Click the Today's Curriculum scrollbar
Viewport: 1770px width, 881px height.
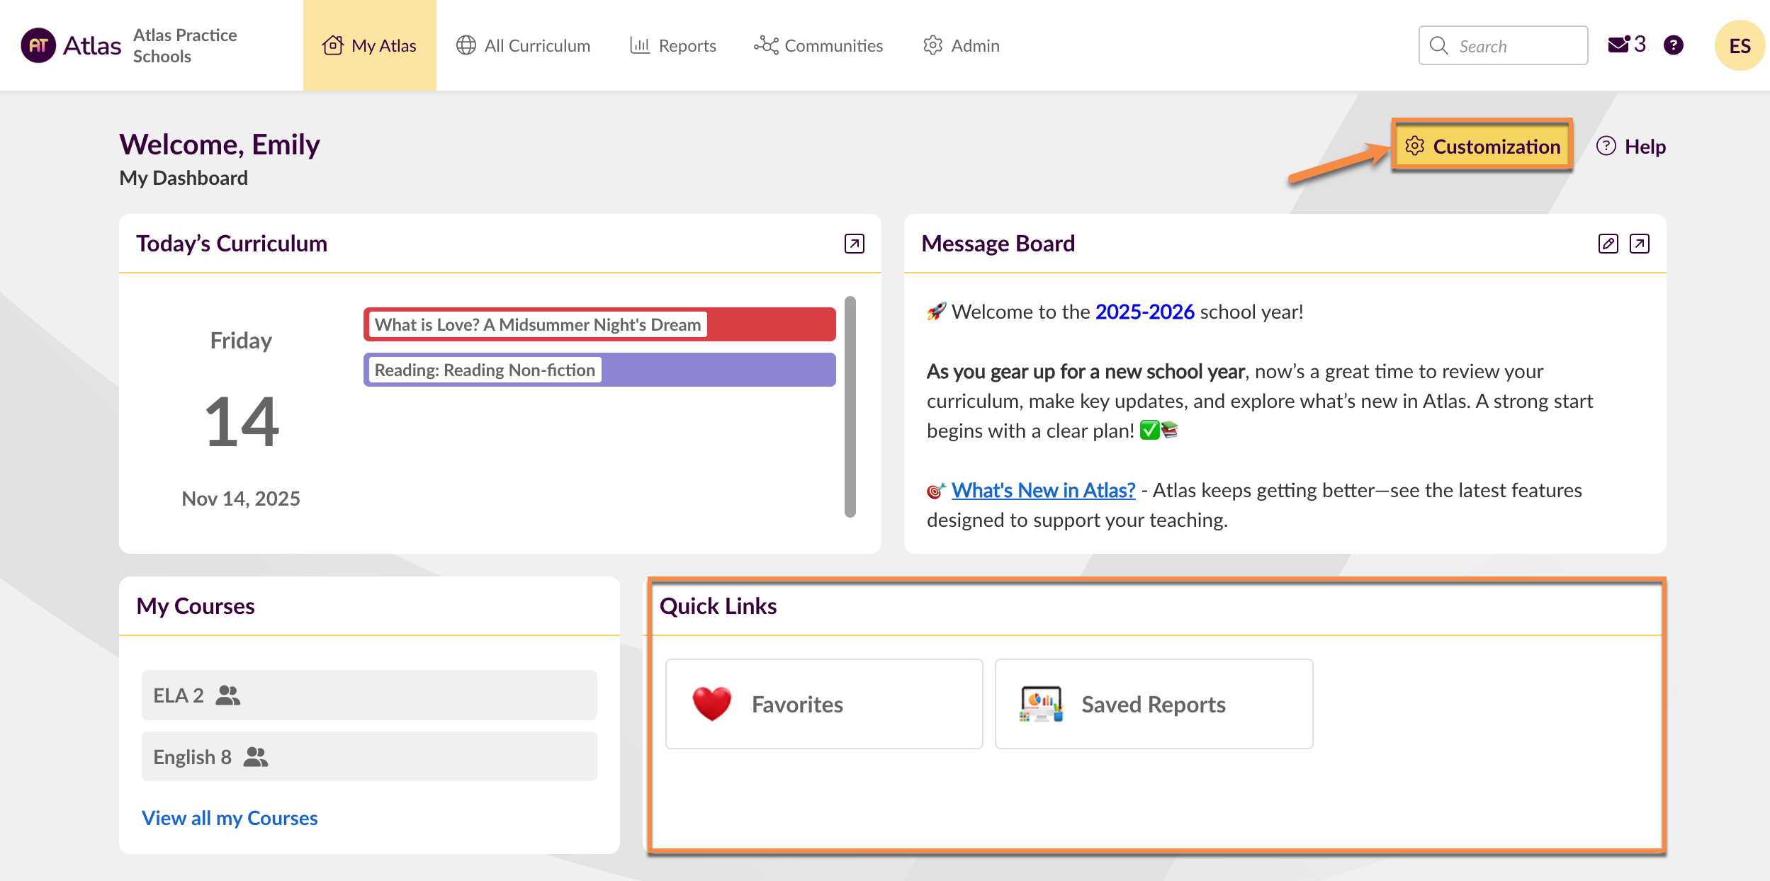tap(850, 407)
